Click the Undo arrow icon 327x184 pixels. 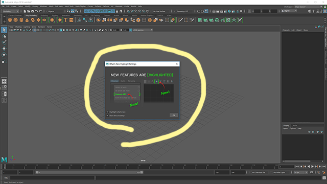(36, 11)
